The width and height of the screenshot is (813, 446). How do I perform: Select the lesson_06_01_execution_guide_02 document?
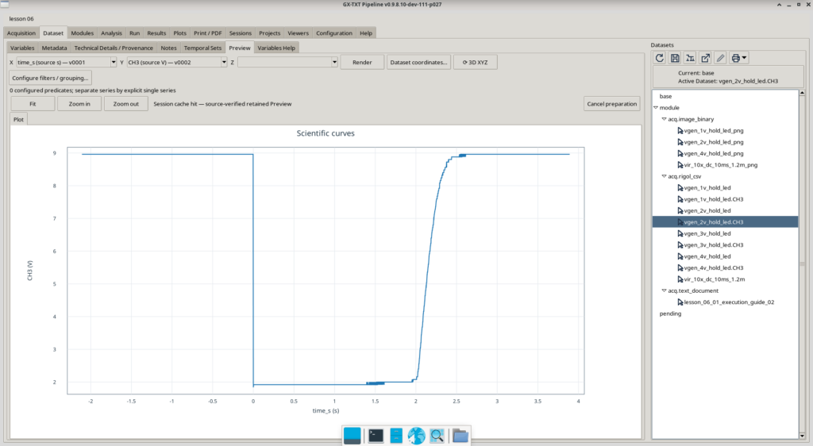(x=729, y=302)
